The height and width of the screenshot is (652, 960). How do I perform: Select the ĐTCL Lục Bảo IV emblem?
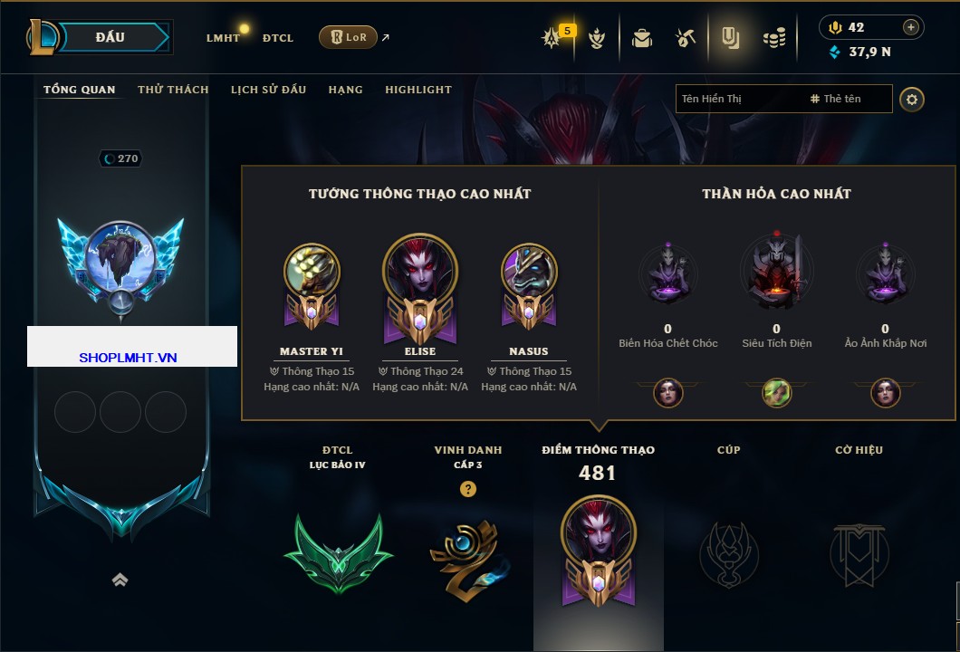pyautogui.click(x=338, y=553)
